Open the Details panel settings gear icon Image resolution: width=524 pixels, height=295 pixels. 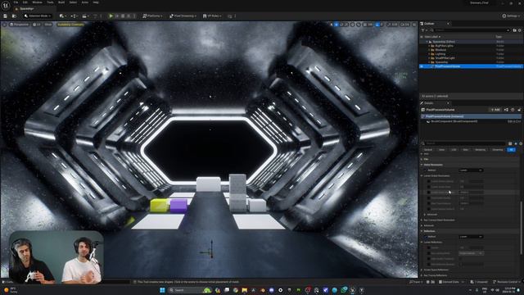[521, 143]
